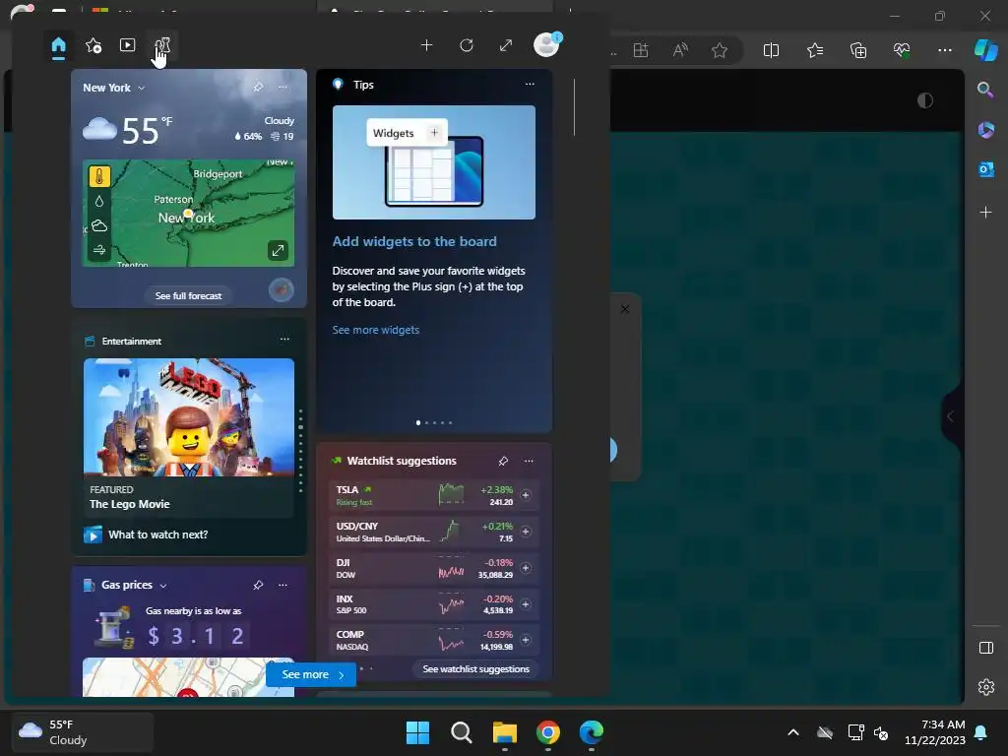Select cloud map layer
Image resolution: width=1008 pixels, height=756 pixels.
point(99,225)
